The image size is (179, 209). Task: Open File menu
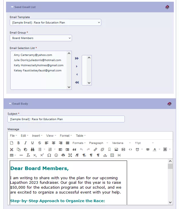[13, 136]
